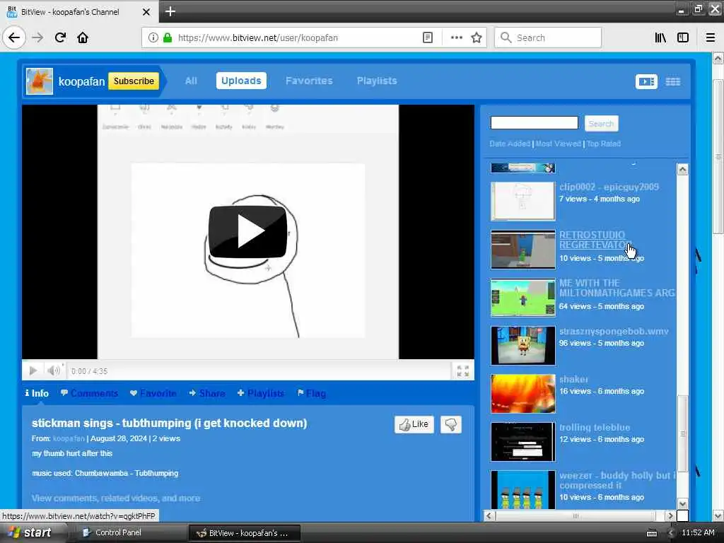Click the video list scroll left arrow
724x543 pixels.
tap(489, 515)
